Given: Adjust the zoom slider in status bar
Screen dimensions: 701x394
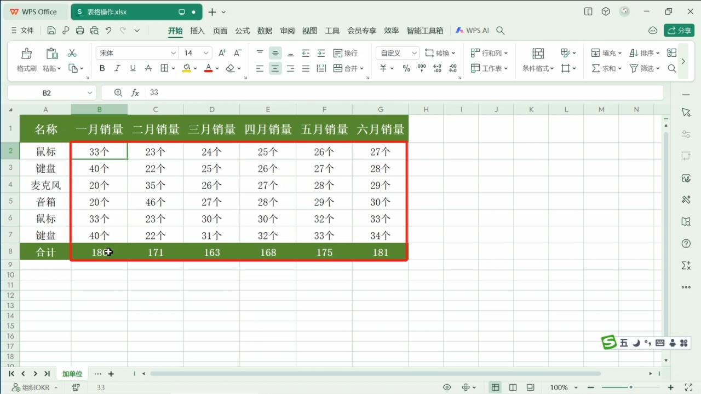Looking at the screenshot, I should [631, 387].
